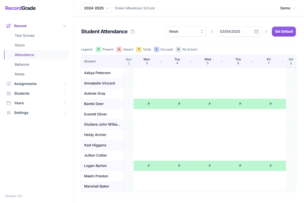Image resolution: width=304 pixels, height=203 pixels.
Task: Toggle Bambi Deer's Monday attendance cell
Action: pyautogui.click(x=149, y=104)
